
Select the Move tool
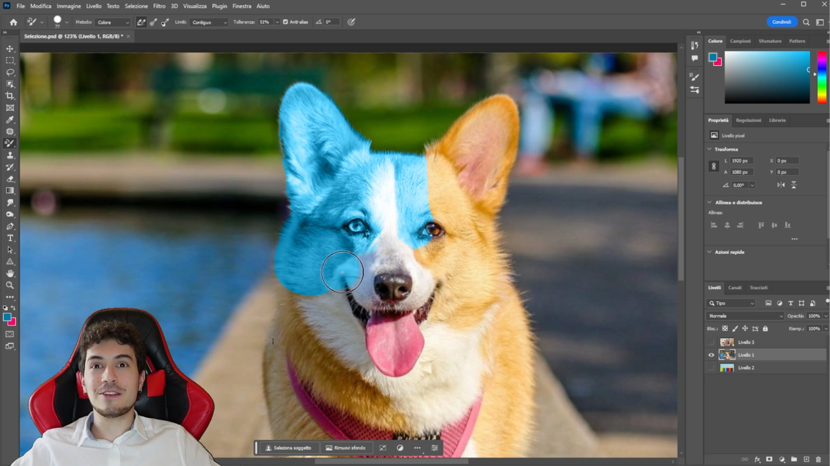click(x=10, y=49)
